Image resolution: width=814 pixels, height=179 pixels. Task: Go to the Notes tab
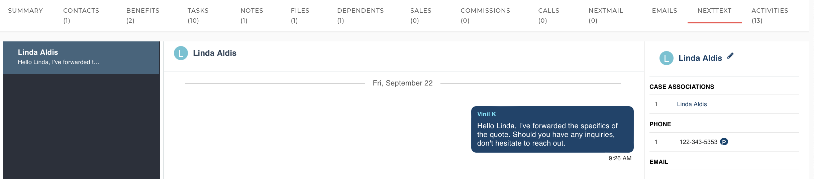[x=252, y=15]
